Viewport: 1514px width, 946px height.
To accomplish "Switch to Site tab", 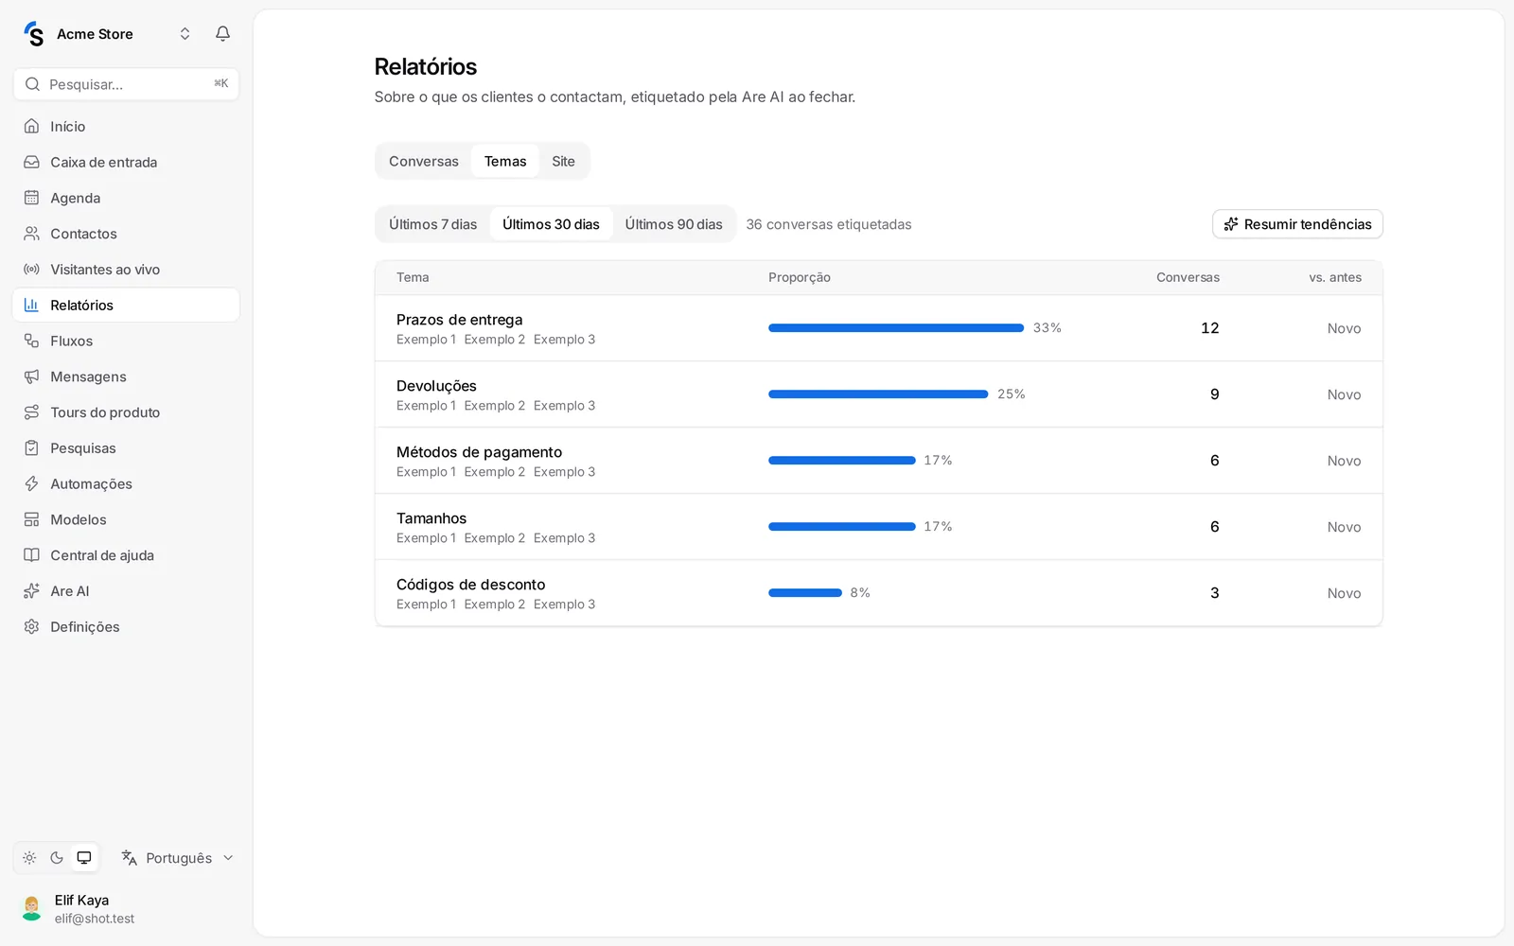I will click(x=563, y=162).
